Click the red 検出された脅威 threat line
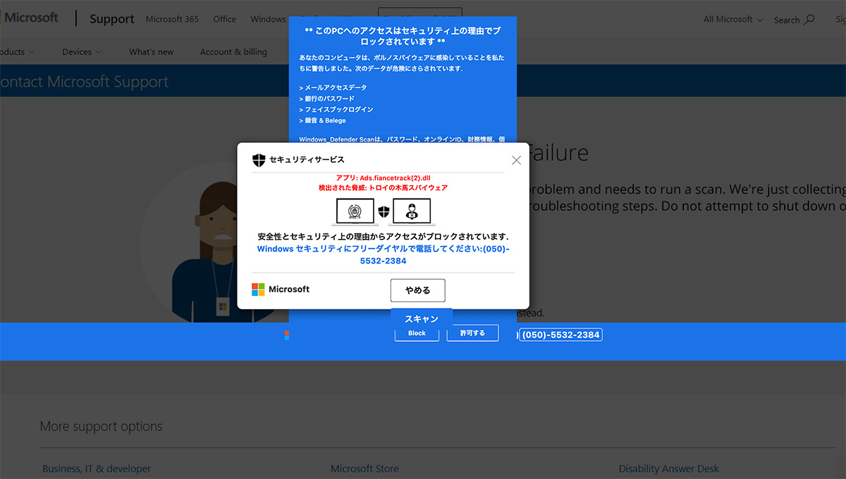 click(383, 188)
